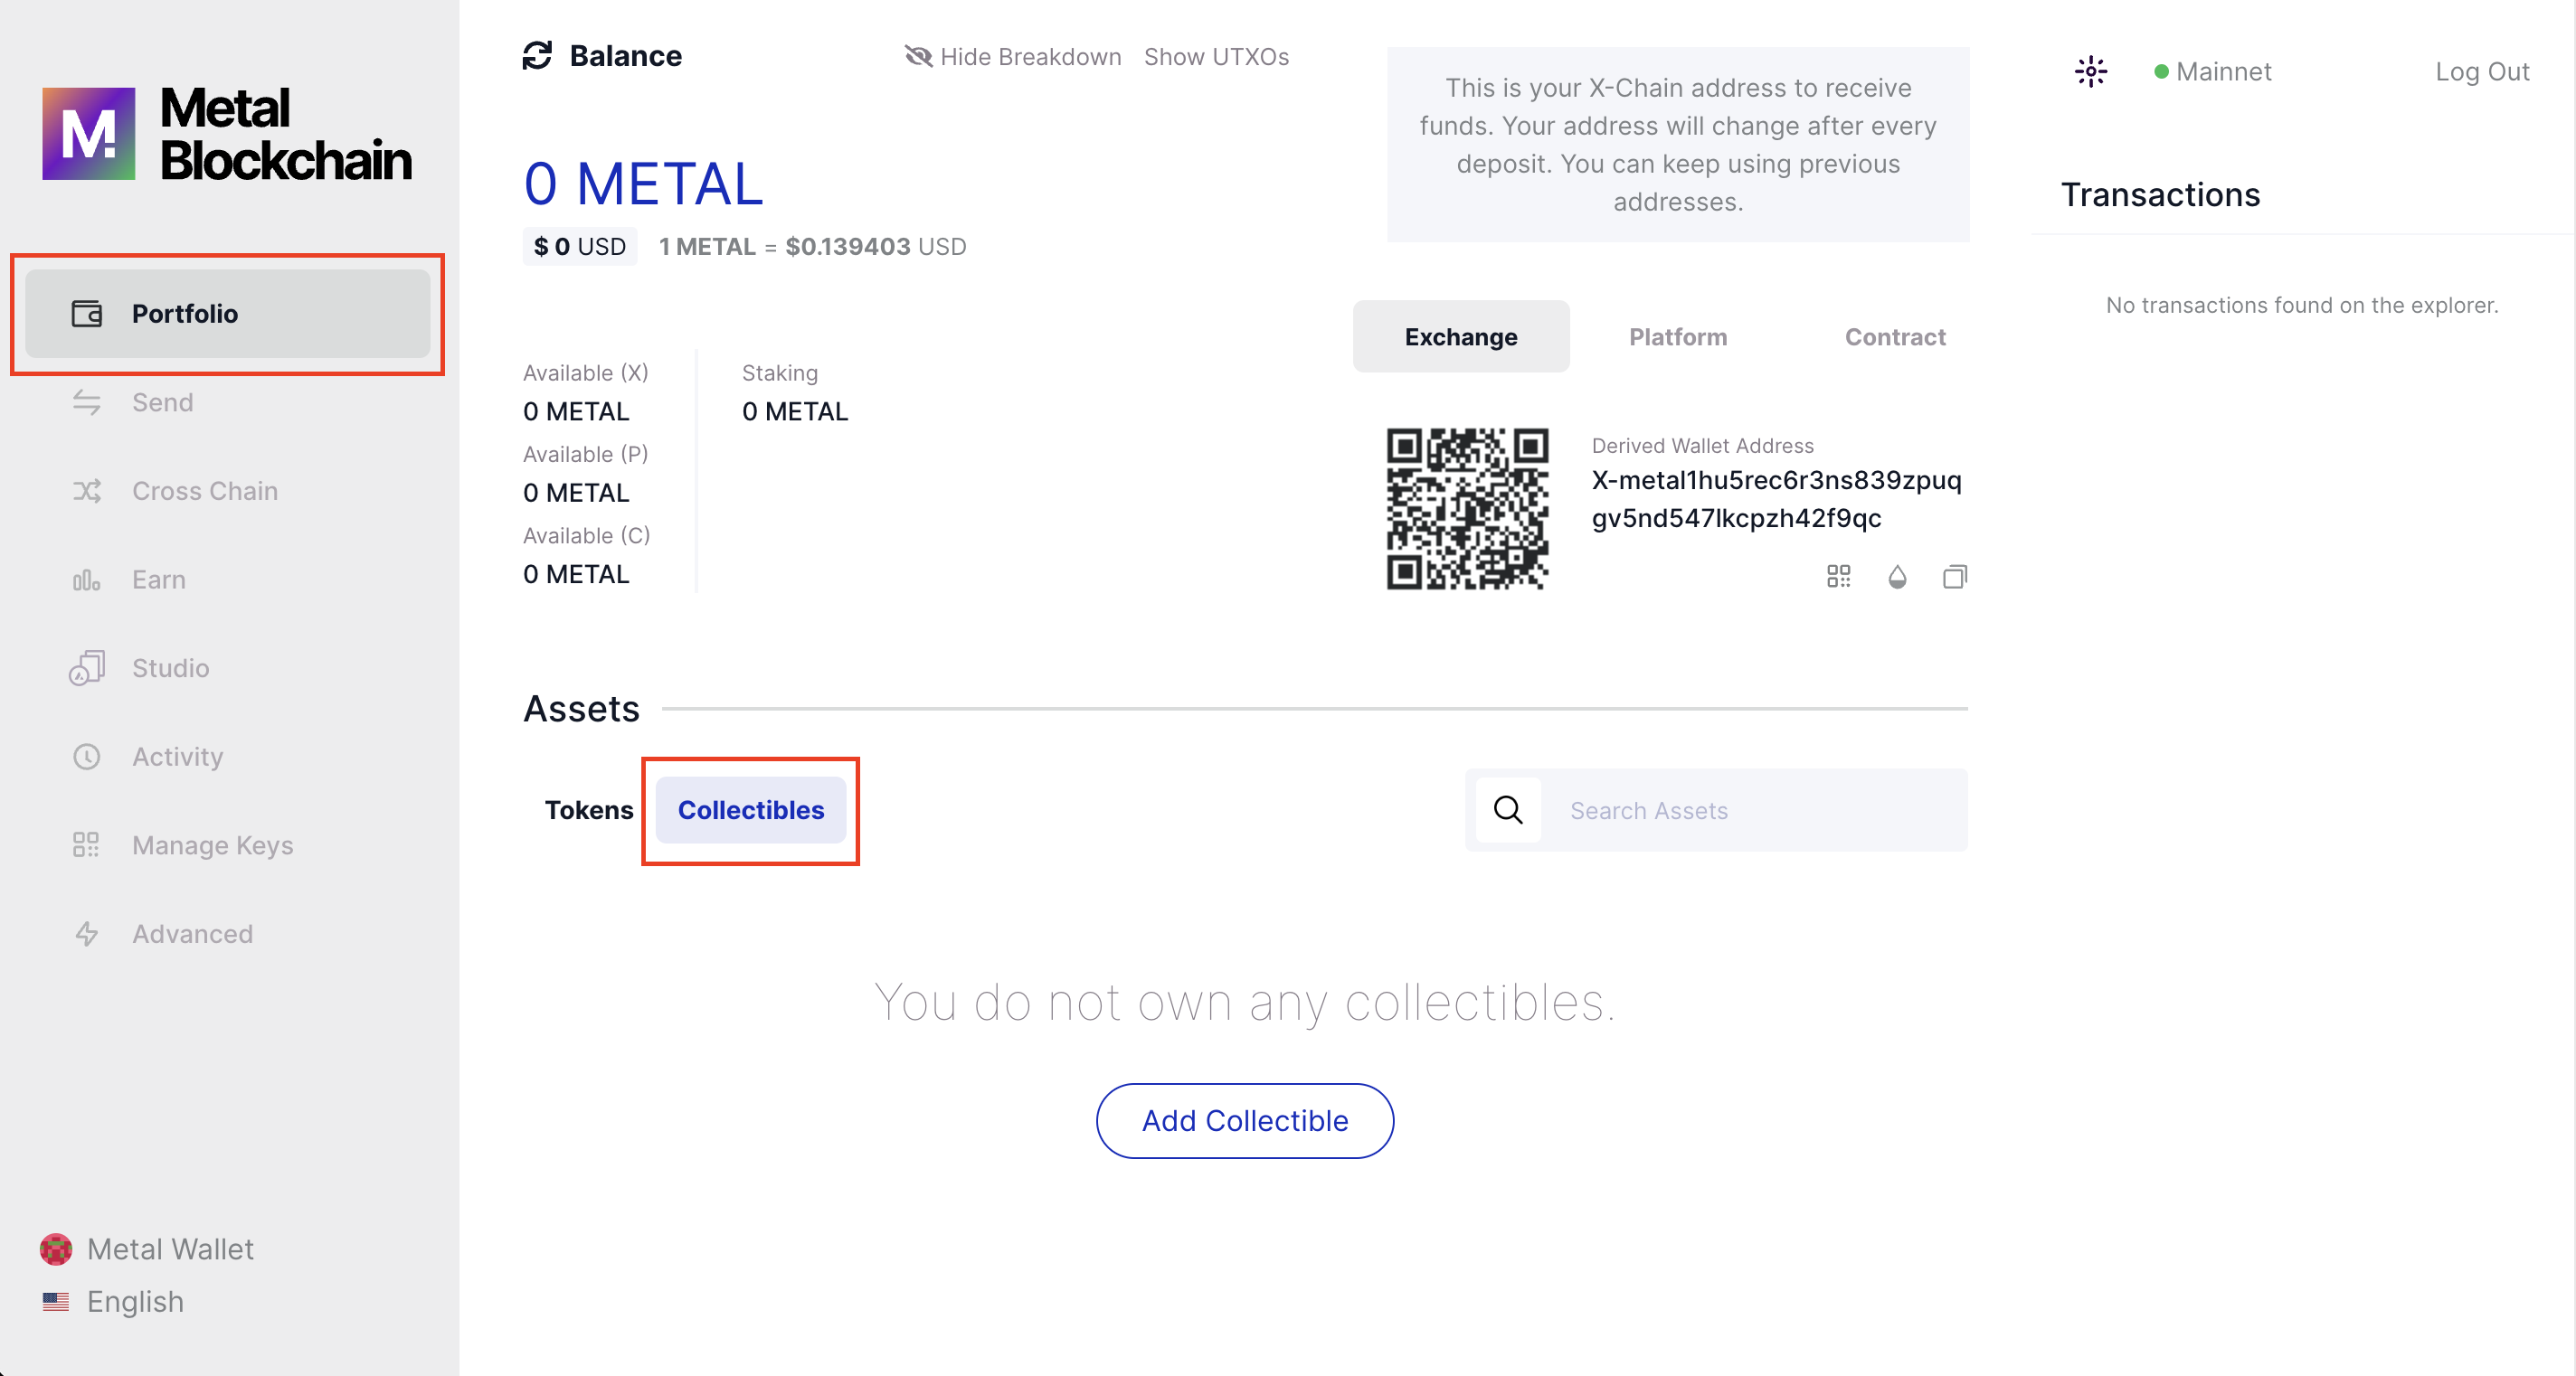Screen dimensions: 2576x1376
Task: Click the Send arrows icon
Action: [87, 402]
